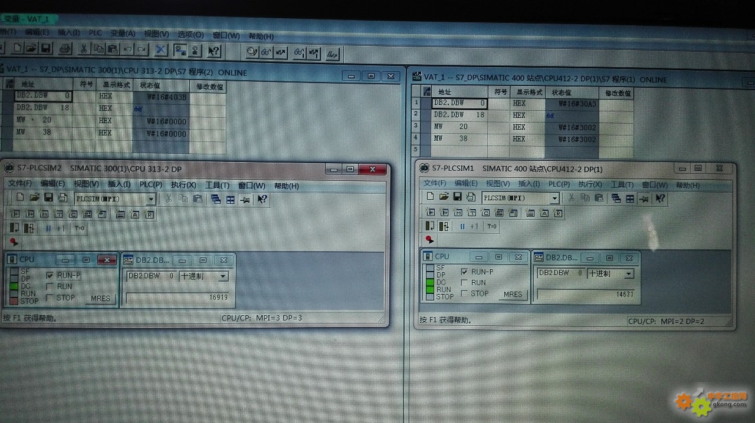The image size is (755, 423).
Task: Click the blue X delete icon in VAT toolbar
Action: coord(160,49)
